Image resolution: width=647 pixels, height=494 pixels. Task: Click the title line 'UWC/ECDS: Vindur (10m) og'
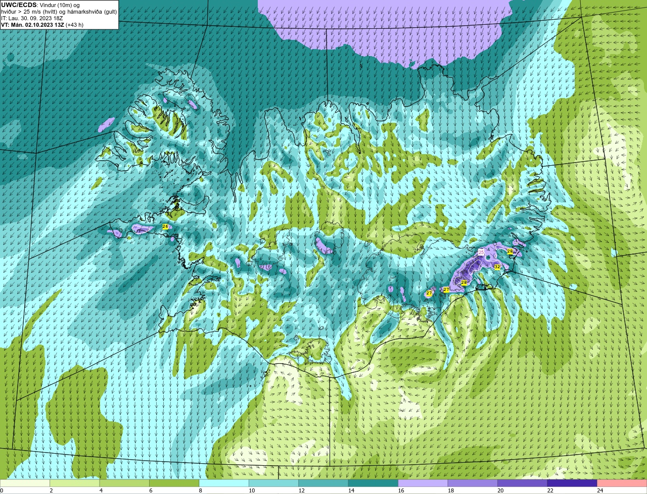coord(40,5)
